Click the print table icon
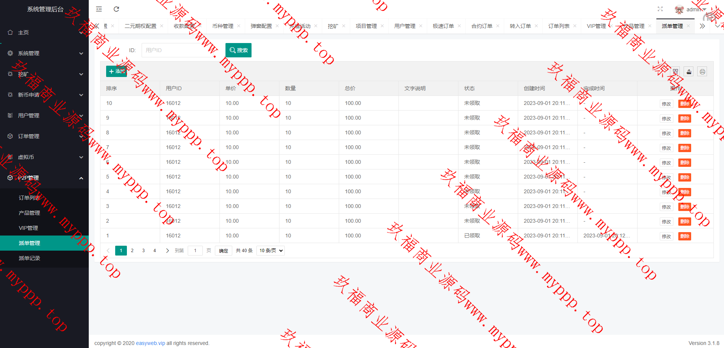Viewport: 724px width, 348px height. coord(702,72)
